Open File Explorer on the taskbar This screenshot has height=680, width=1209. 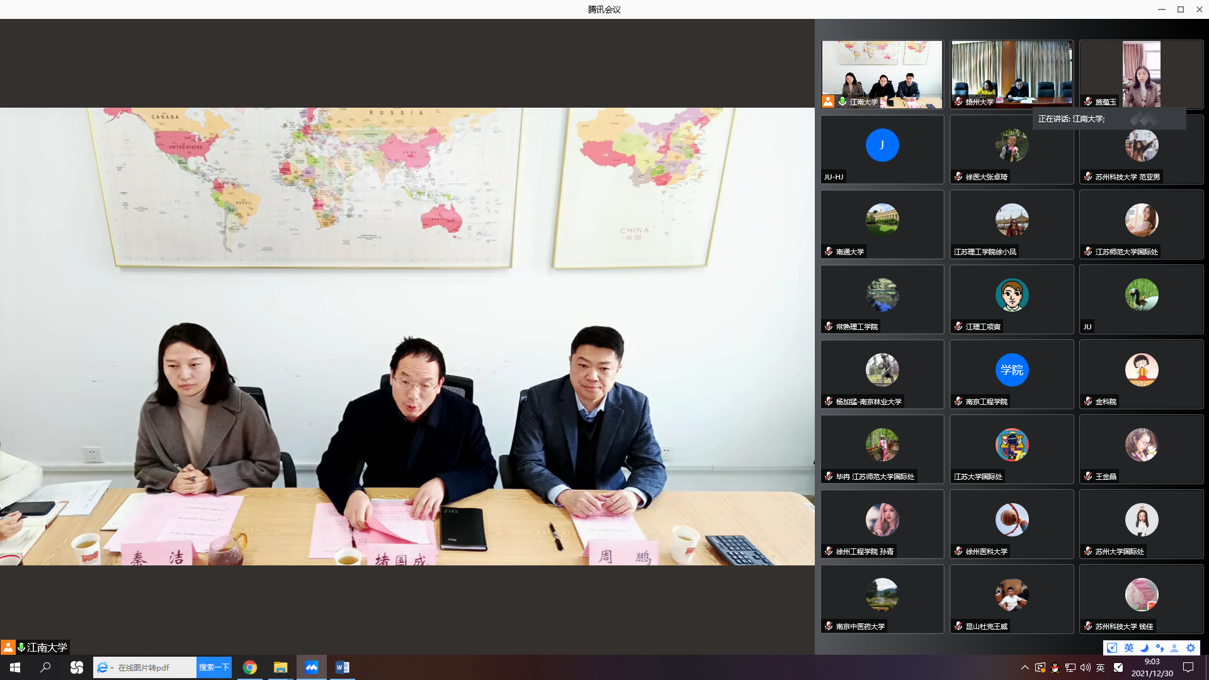pyautogui.click(x=281, y=667)
